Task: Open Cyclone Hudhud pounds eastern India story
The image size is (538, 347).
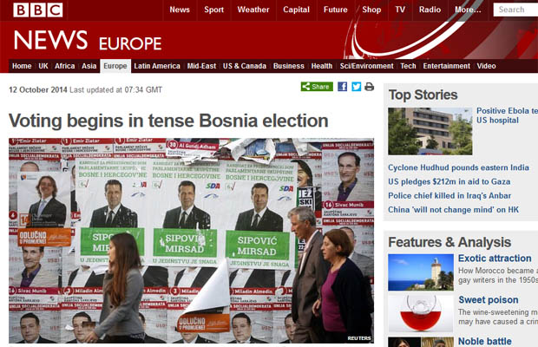Action: click(x=458, y=167)
